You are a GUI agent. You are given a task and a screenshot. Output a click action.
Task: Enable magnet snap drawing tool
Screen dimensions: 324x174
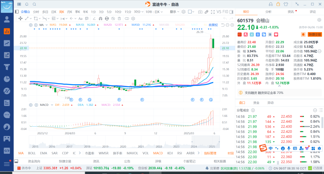click(100, 19)
